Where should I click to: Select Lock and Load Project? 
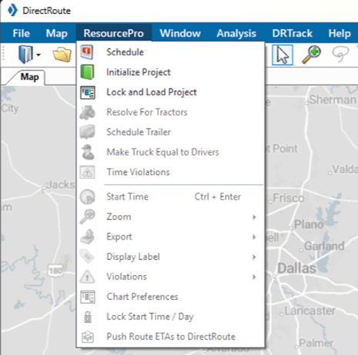[x=171, y=92]
